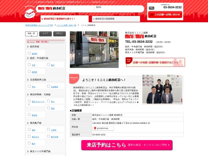The width and height of the screenshot is (208, 156).
Task: Check 錦糸町 under 総武・中央緩行線
Action: pyautogui.click(x=29, y=71)
